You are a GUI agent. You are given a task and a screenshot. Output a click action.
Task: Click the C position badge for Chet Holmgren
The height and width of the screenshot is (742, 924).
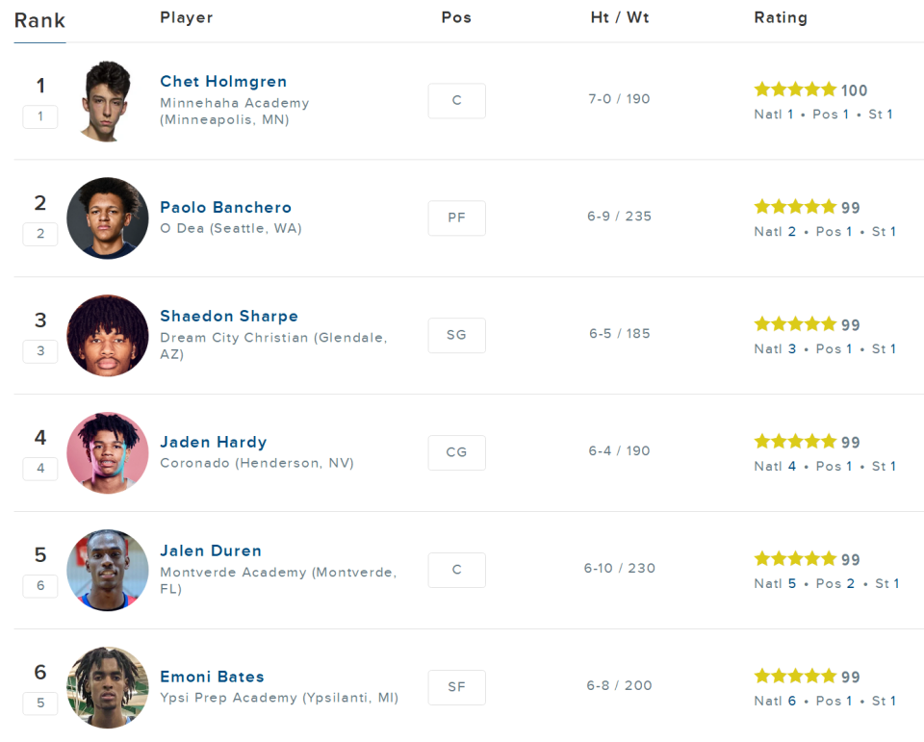click(x=456, y=100)
